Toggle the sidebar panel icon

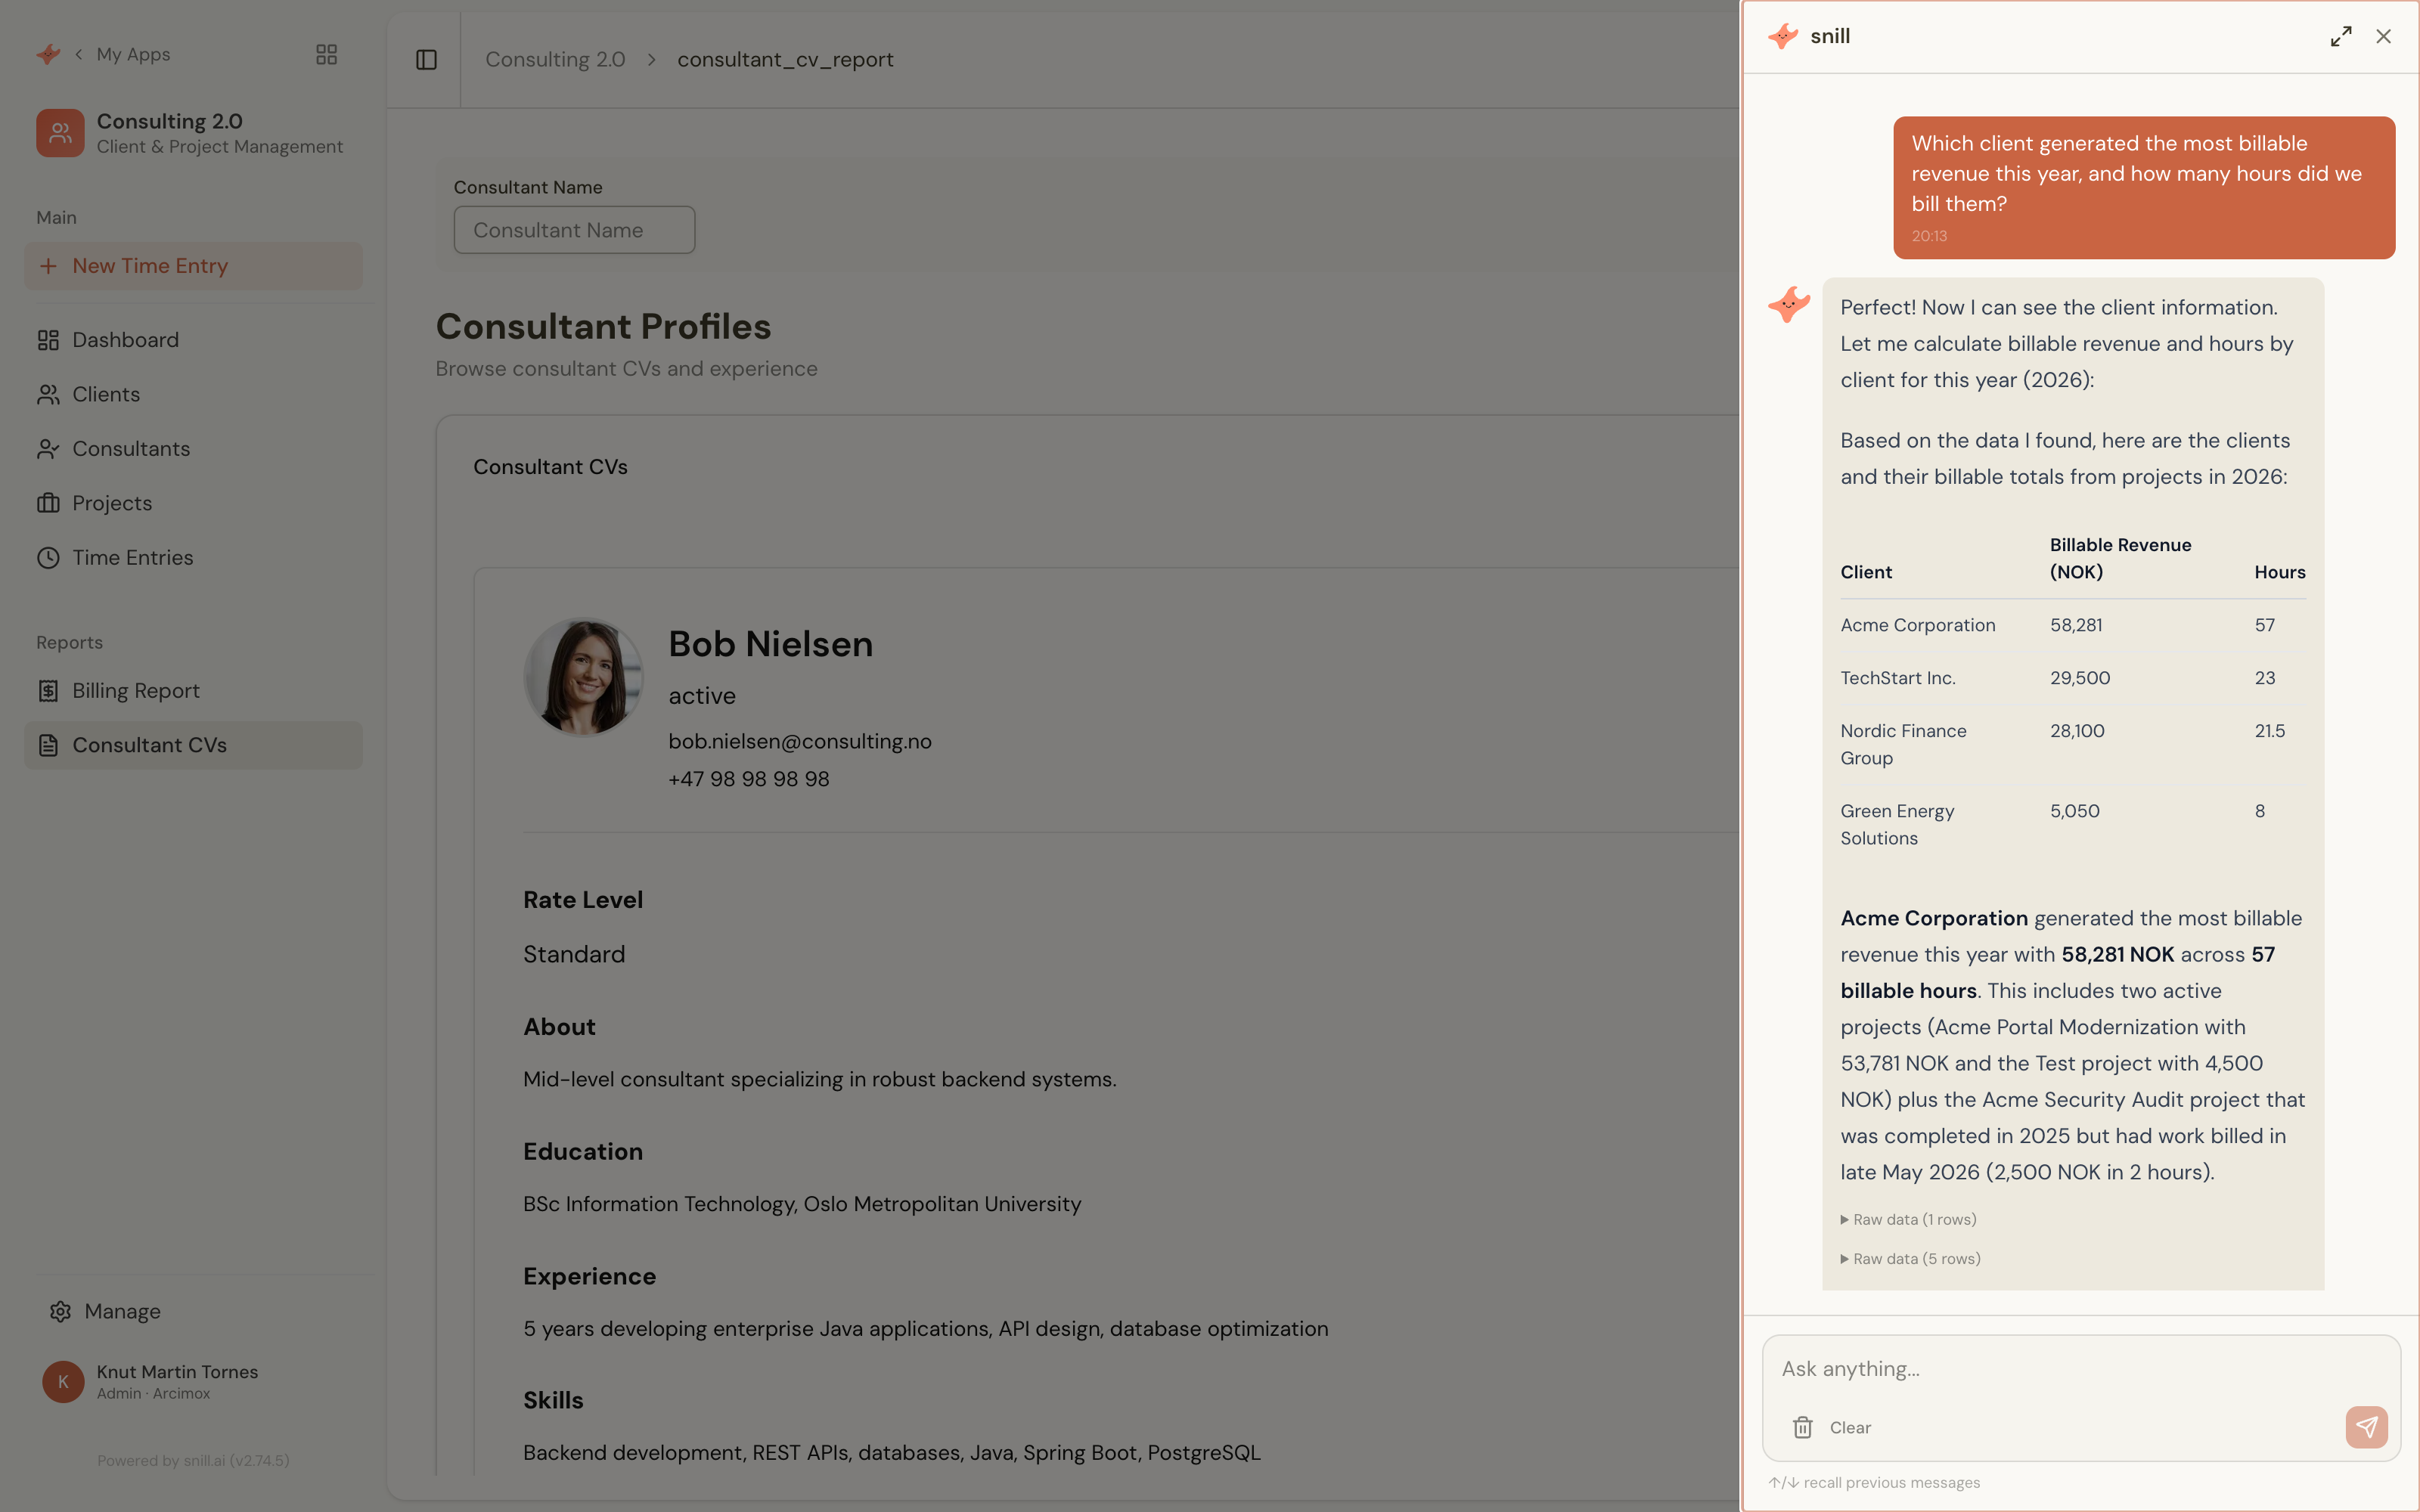pos(426,60)
